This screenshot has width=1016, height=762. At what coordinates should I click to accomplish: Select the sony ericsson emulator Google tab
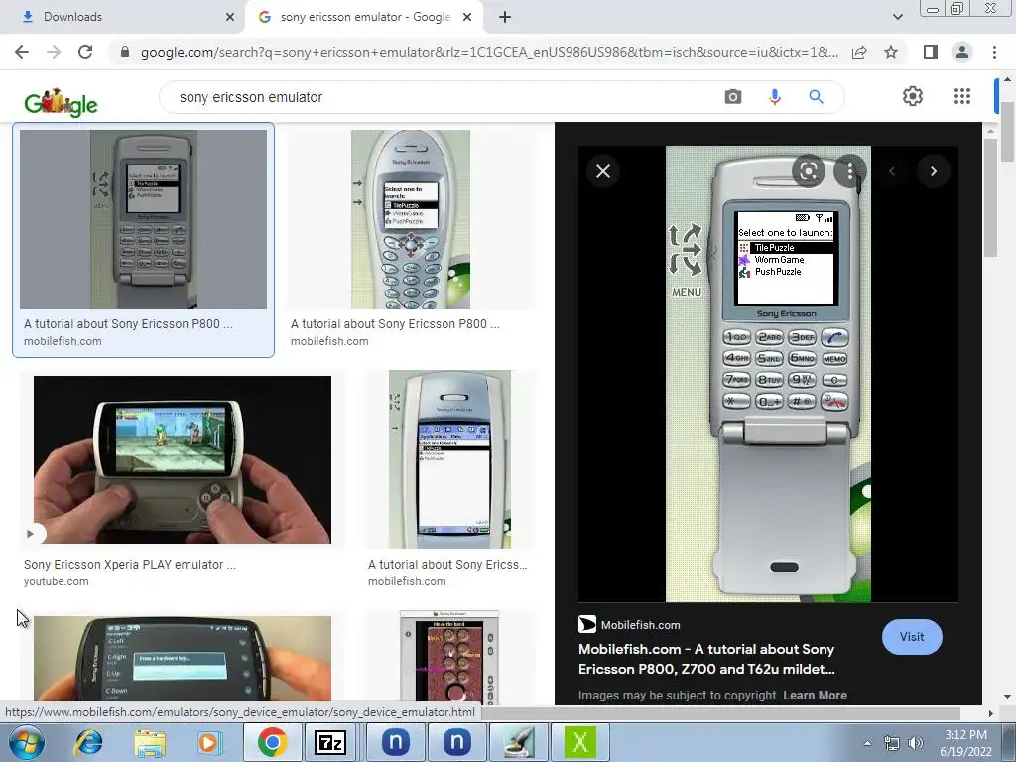364,17
